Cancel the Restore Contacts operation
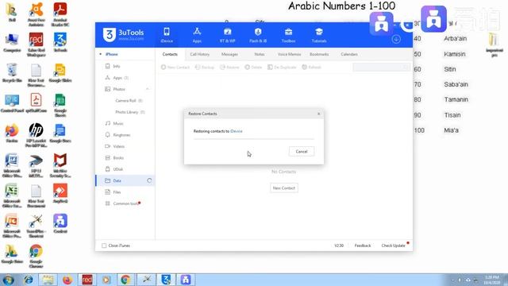 point(302,152)
